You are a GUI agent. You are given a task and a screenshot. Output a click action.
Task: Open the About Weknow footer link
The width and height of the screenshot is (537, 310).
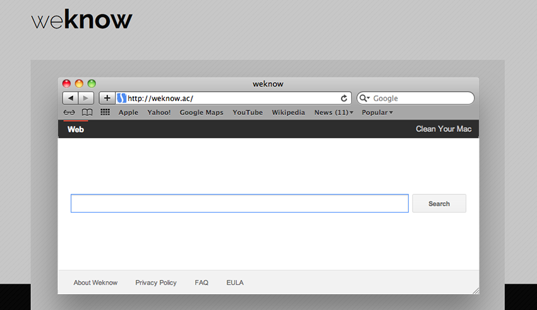pos(95,283)
